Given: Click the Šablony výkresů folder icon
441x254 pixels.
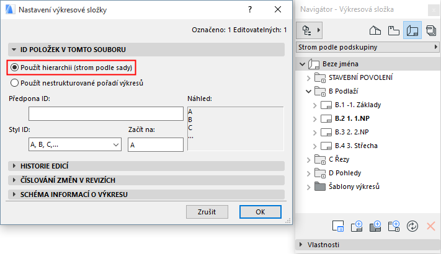Looking at the screenshot, I should (x=320, y=186).
